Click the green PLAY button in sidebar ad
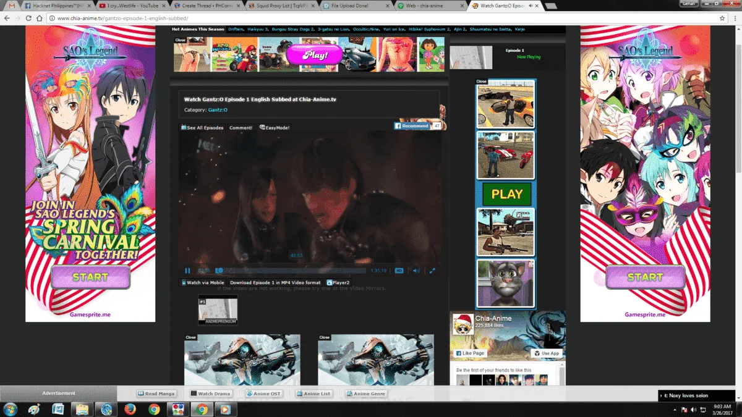The width and height of the screenshot is (742, 417). (507, 194)
